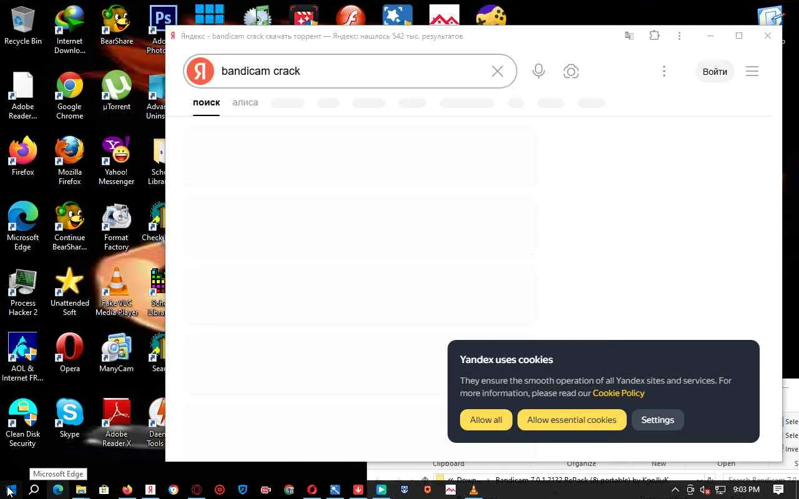Select the Skype desktop shortcut
The width and height of the screenshot is (799, 499).
point(70,419)
